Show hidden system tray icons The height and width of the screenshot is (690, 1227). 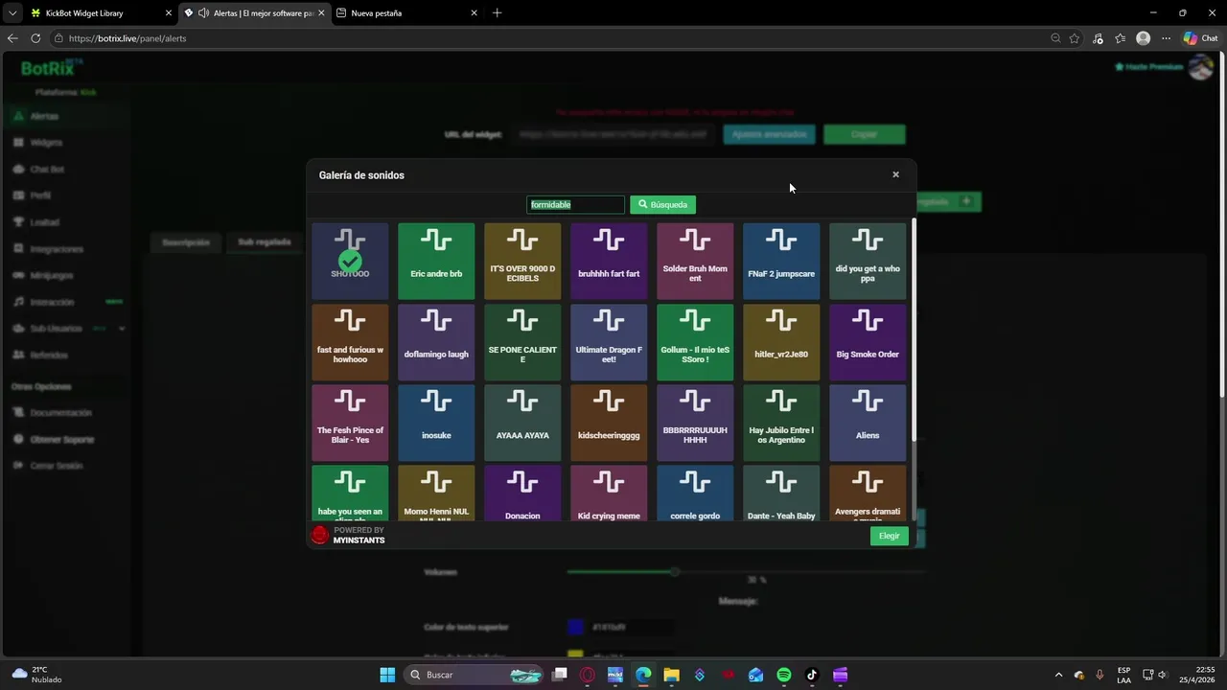pyautogui.click(x=1058, y=675)
